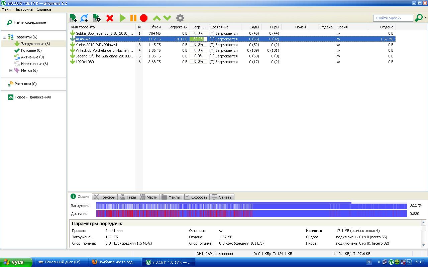Click the Доступно availability bar
Screen dimensions: 428x267
click(251, 214)
